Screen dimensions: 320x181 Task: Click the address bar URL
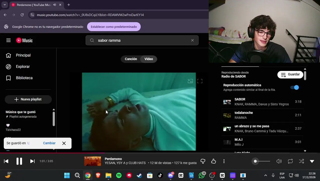90,15
